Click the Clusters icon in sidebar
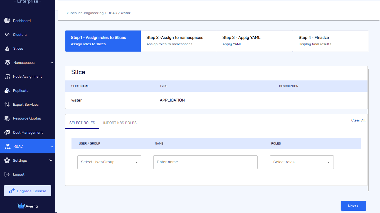 pyautogui.click(x=7, y=35)
